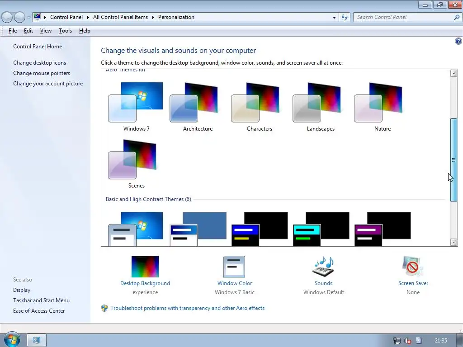Click the Back navigation button
Viewport: 463px width, 347px height.
click(x=7, y=17)
